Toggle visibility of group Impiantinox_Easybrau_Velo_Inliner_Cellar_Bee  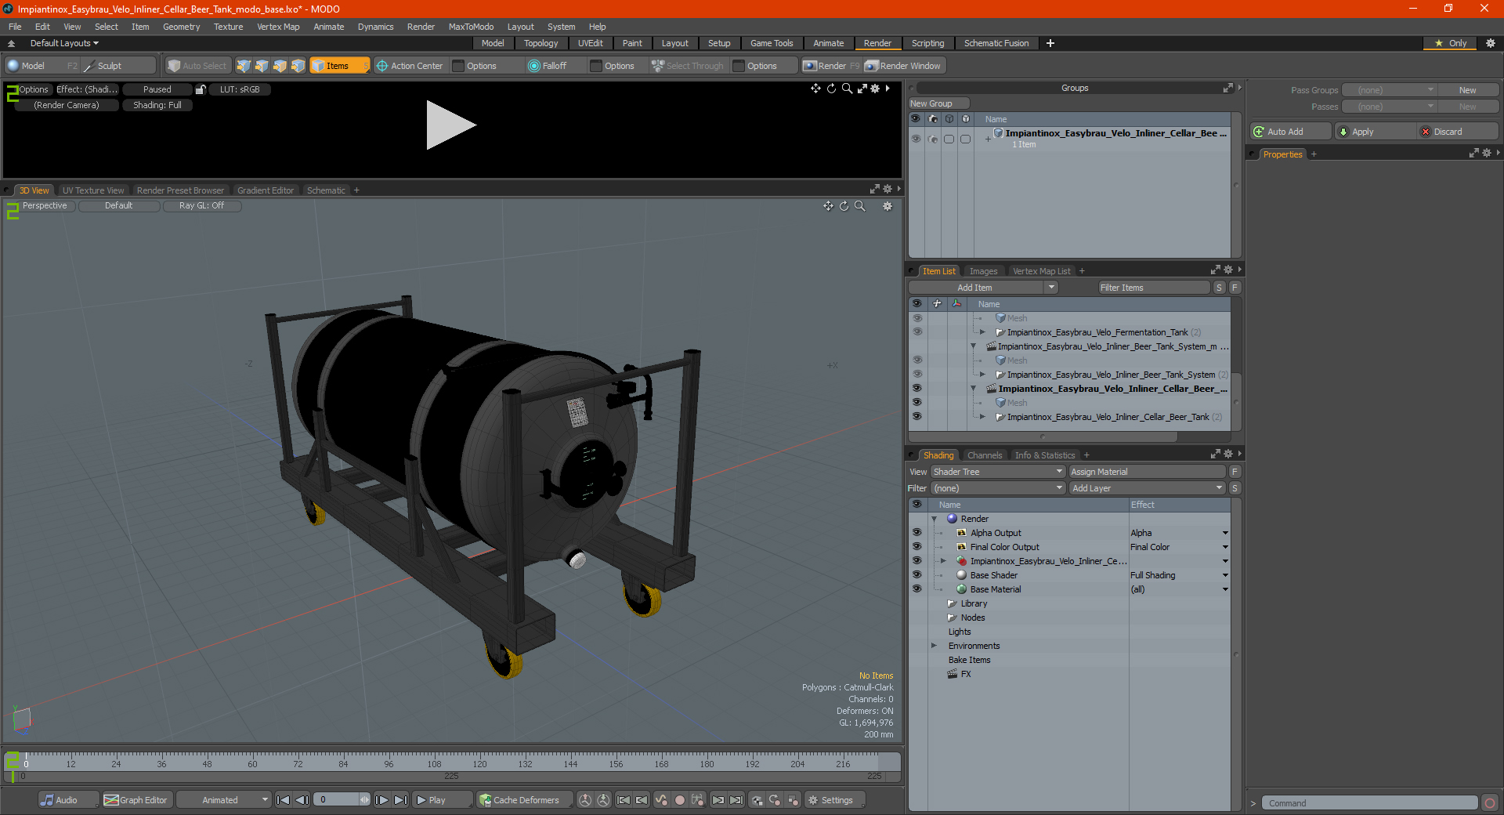916,139
